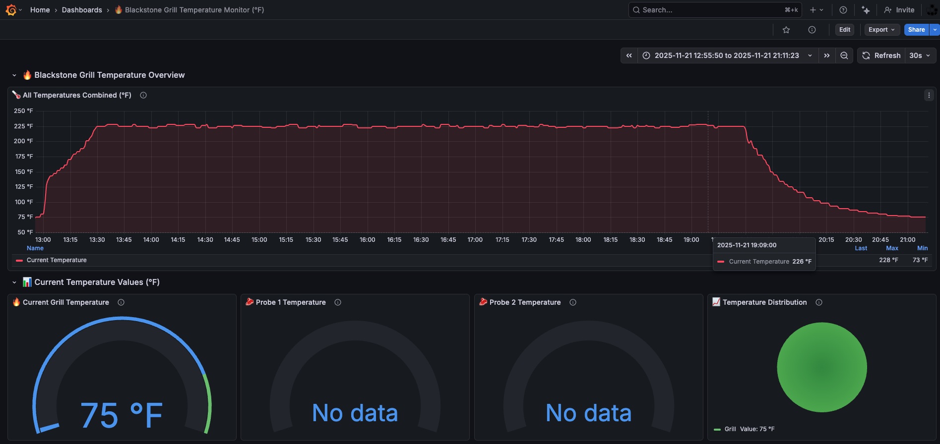The width and height of the screenshot is (940, 444).
Task: Go to the Dashboards breadcrumb
Action: [x=82, y=10]
